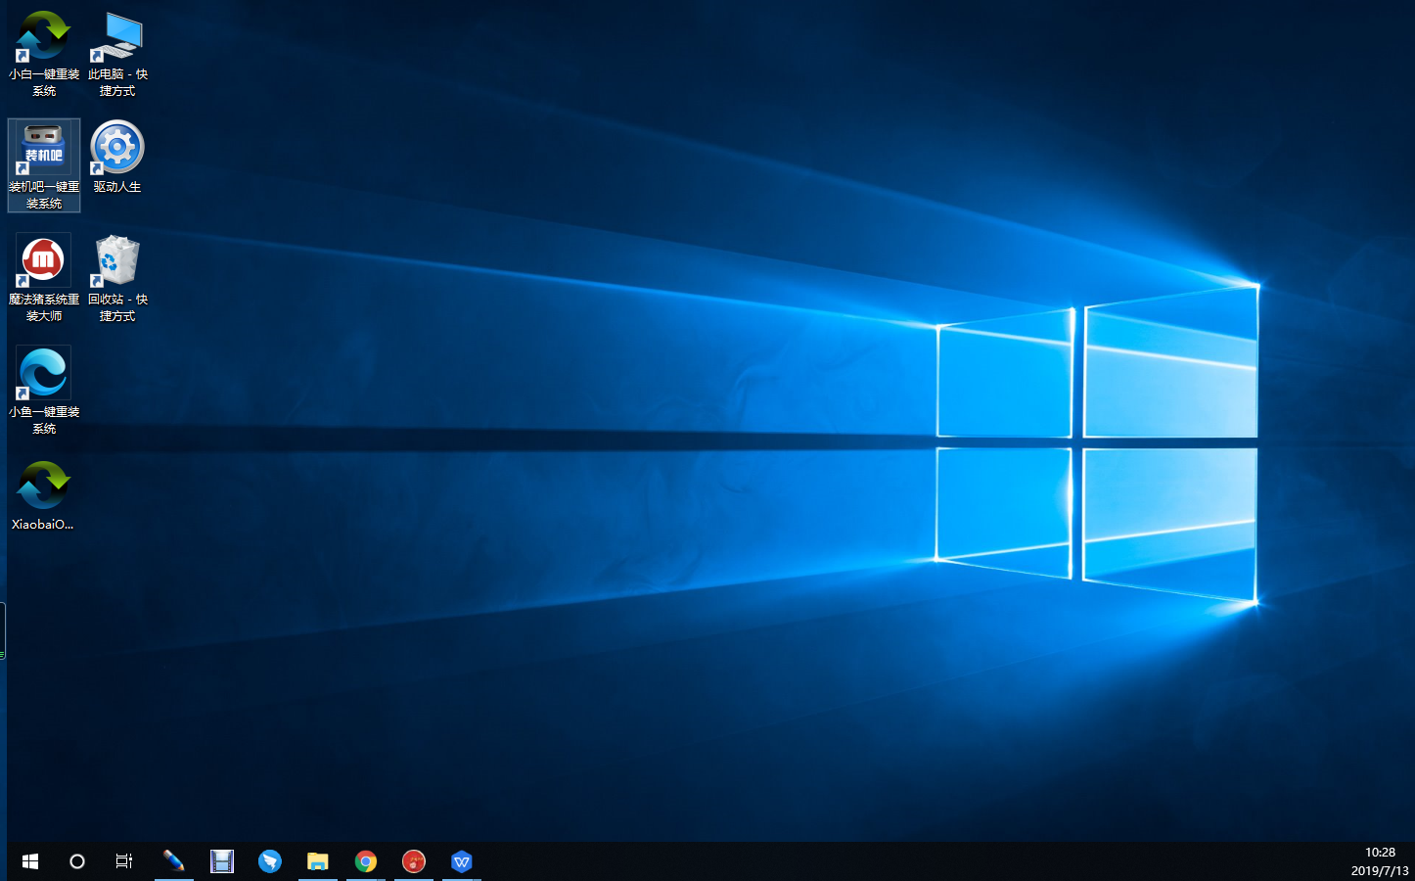
Task: Select the 此电脑 (This PC) shortcut icon
Action: coord(116,39)
